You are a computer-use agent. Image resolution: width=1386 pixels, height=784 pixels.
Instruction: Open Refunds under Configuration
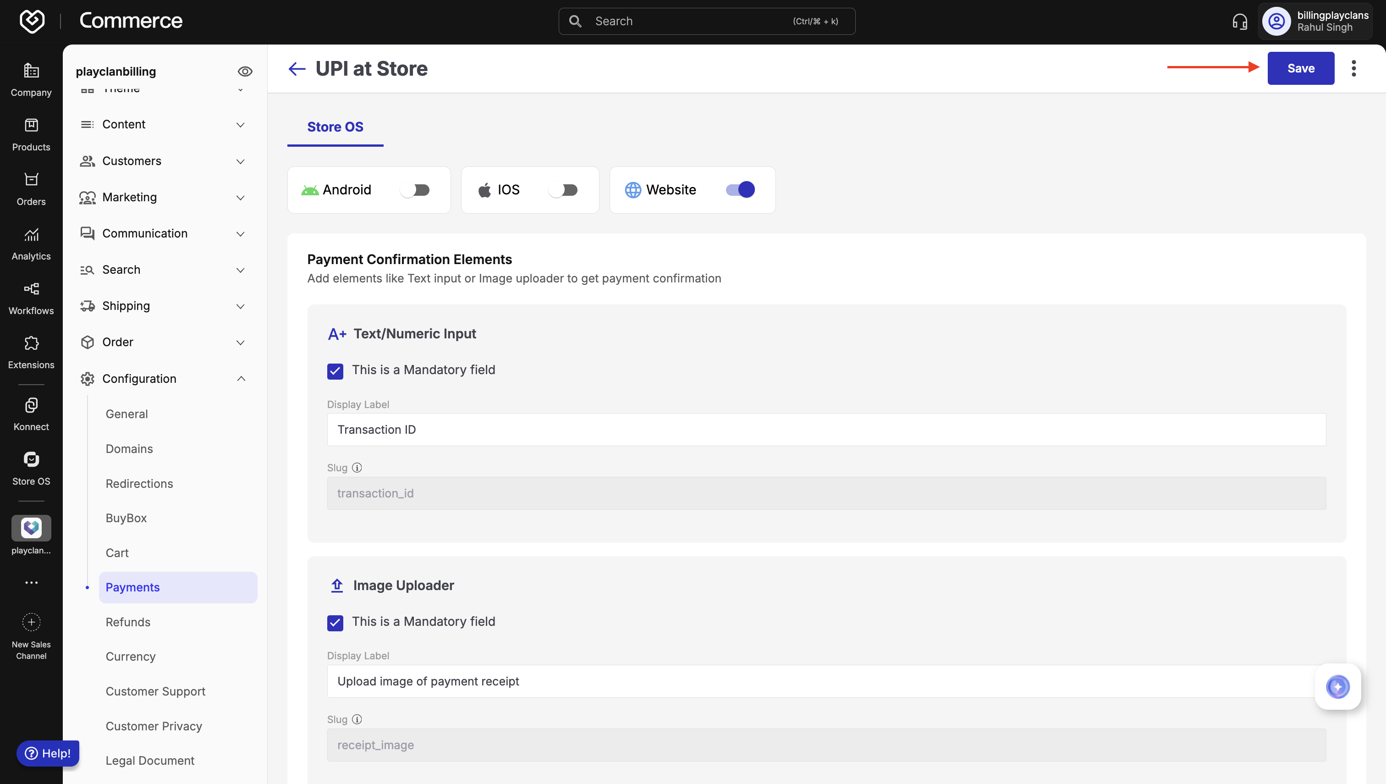128,622
